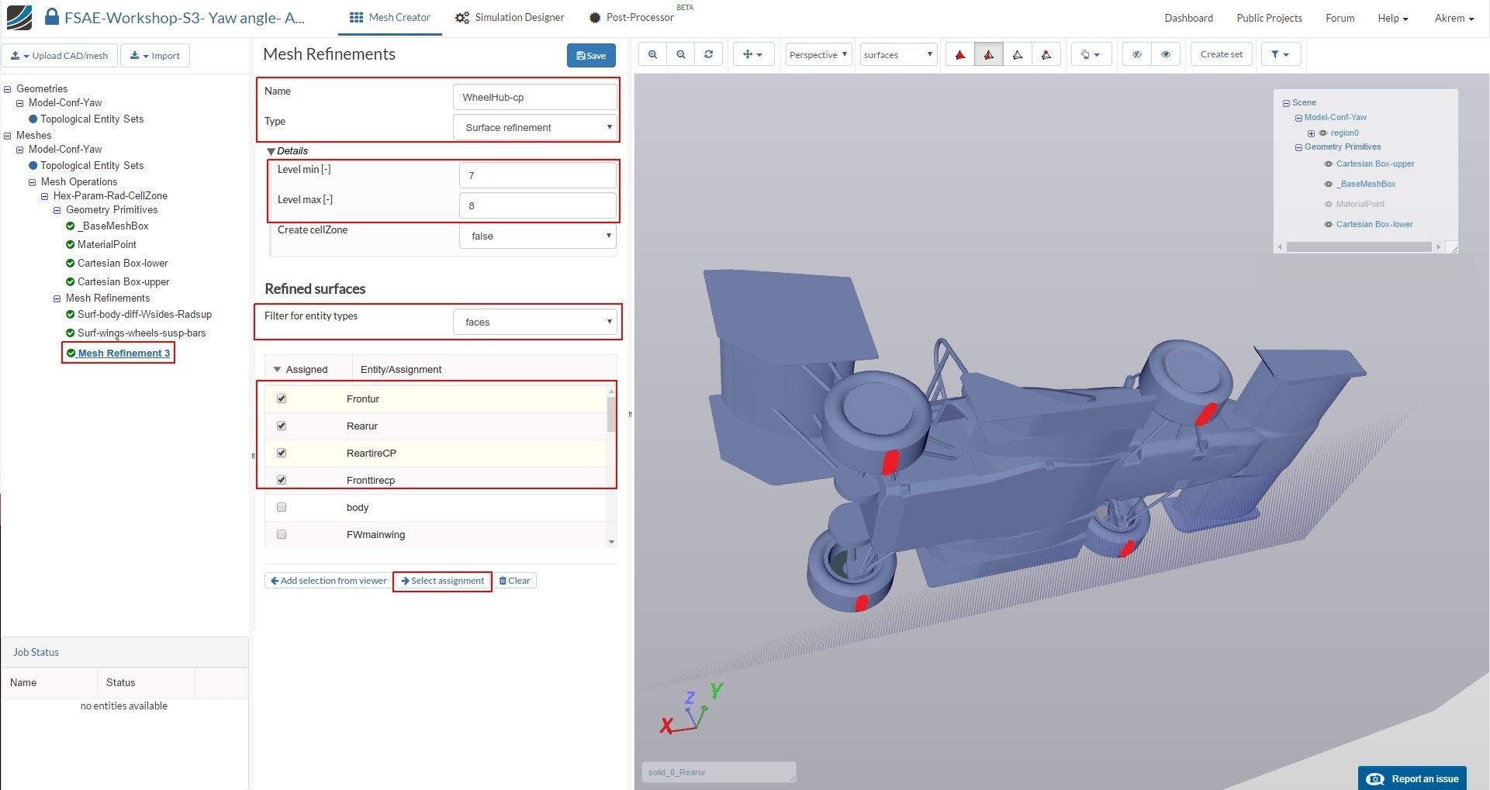Open the refinement Type dropdown
1490x790 pixels.
pos(535,127)
